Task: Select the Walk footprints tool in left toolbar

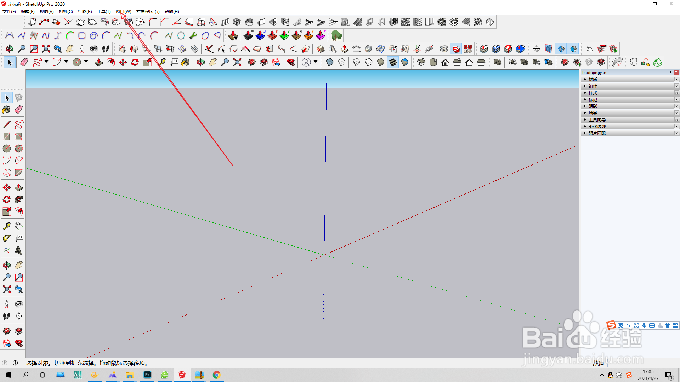Action: [x=6, y=316]
